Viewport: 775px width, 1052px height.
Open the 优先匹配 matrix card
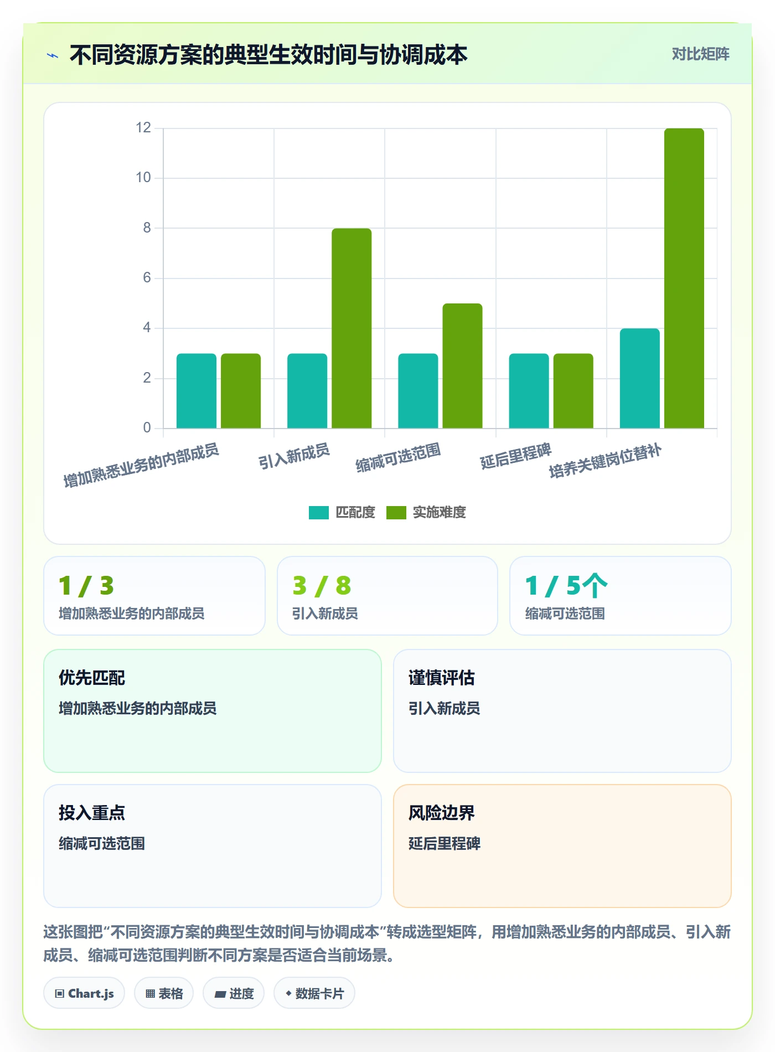[213, 711]
